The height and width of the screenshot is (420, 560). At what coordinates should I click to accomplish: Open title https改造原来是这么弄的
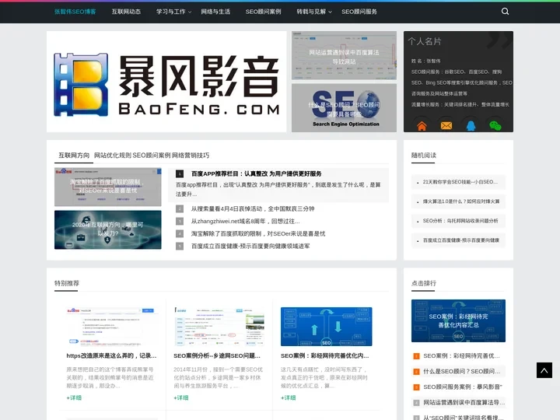pos(111,355)
